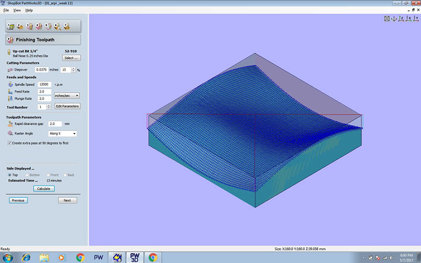This screenshot has height=263, width=421.
Task: Toggle extra pass at 90 degrees checkbox
Action: (9, 143)
